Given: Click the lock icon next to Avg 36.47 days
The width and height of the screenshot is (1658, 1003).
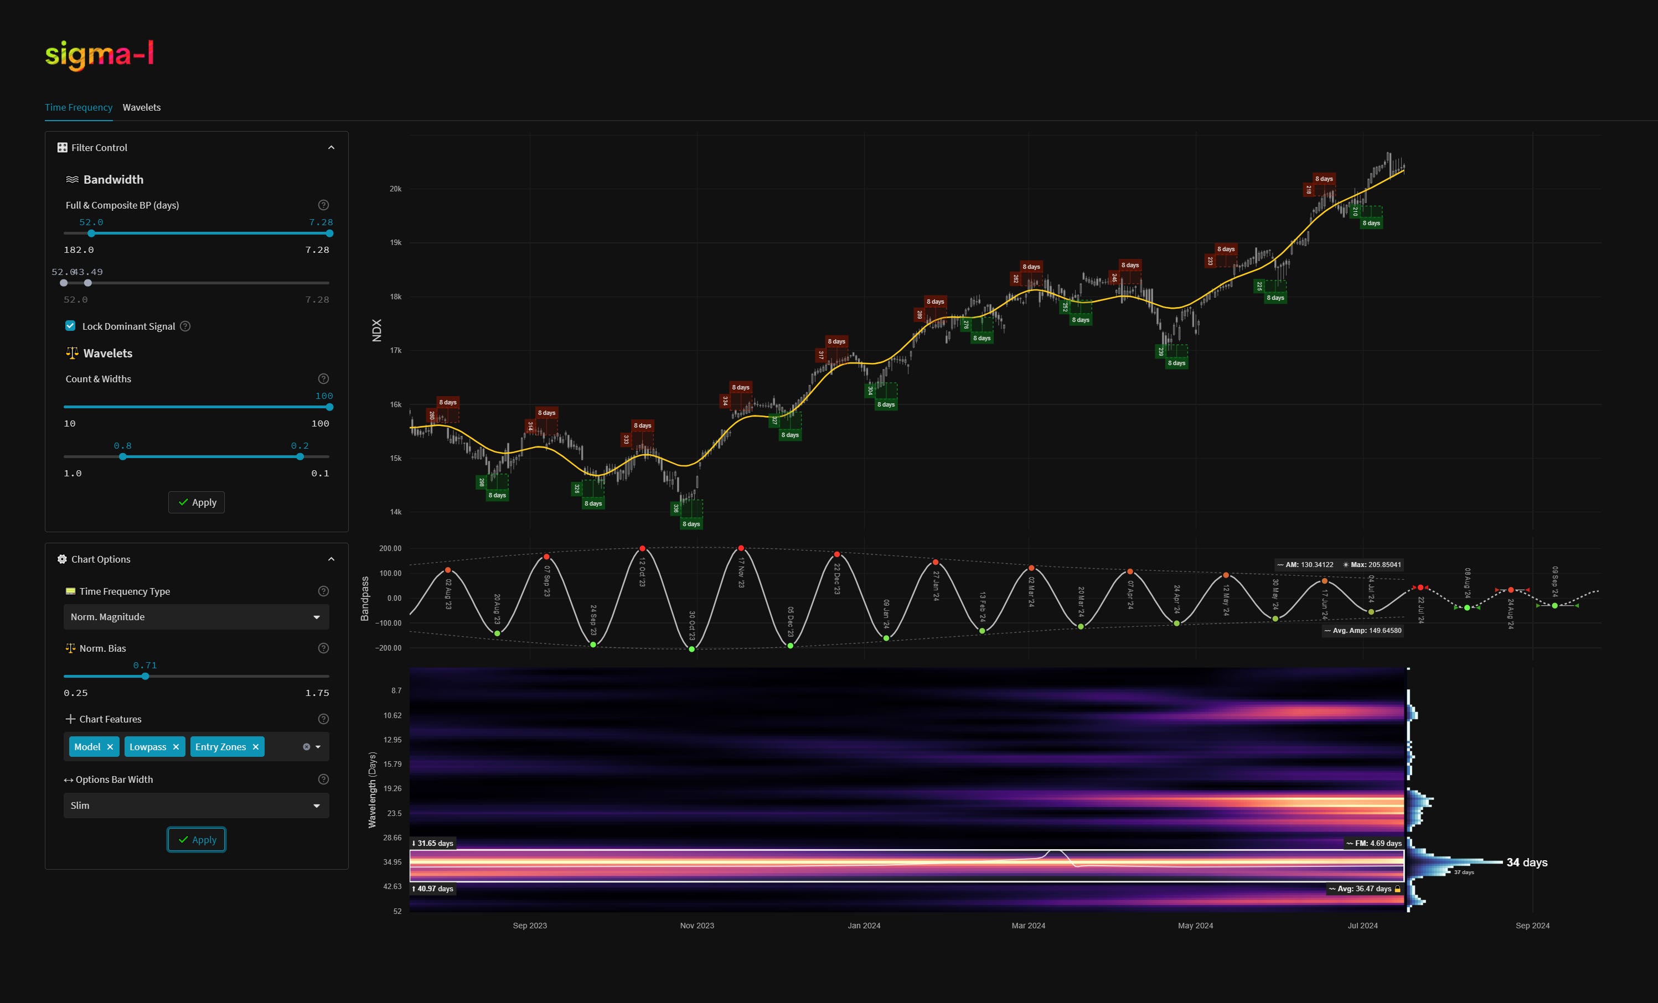Looking at the screenshot, I should point(1398,888).
